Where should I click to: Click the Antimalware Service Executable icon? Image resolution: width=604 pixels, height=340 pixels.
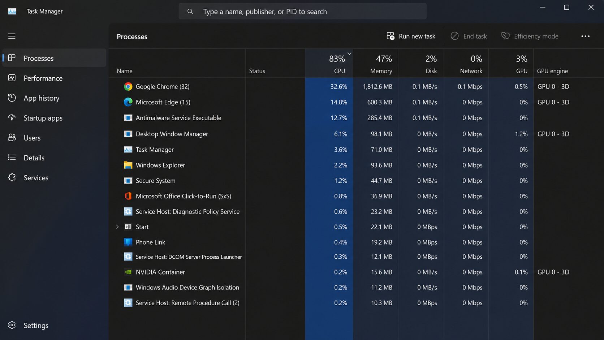tap(128, 118)
